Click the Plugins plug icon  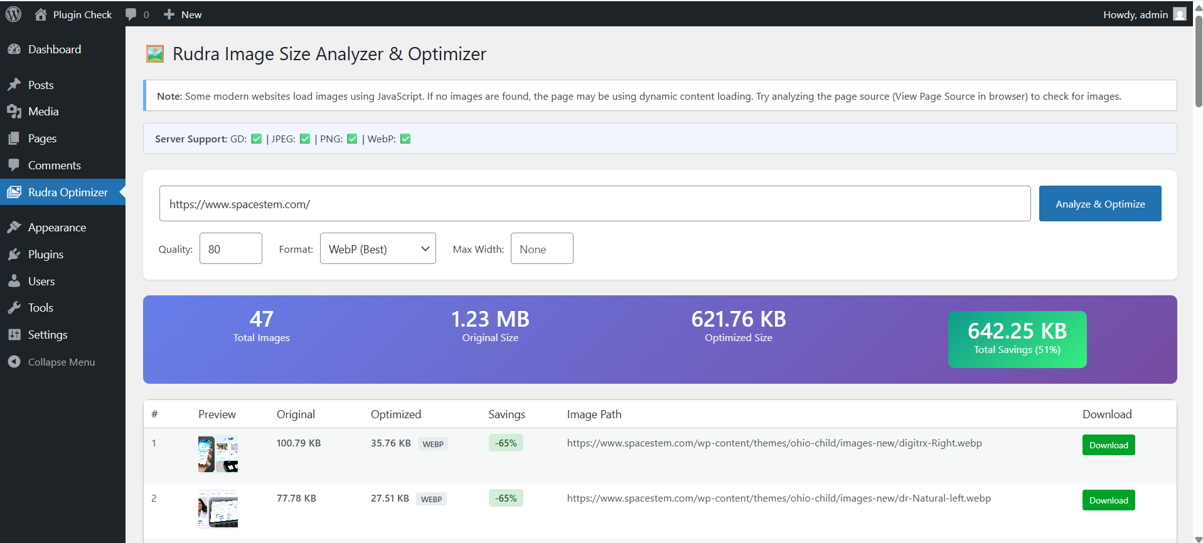pyautogui.click(x=14, y=255)
